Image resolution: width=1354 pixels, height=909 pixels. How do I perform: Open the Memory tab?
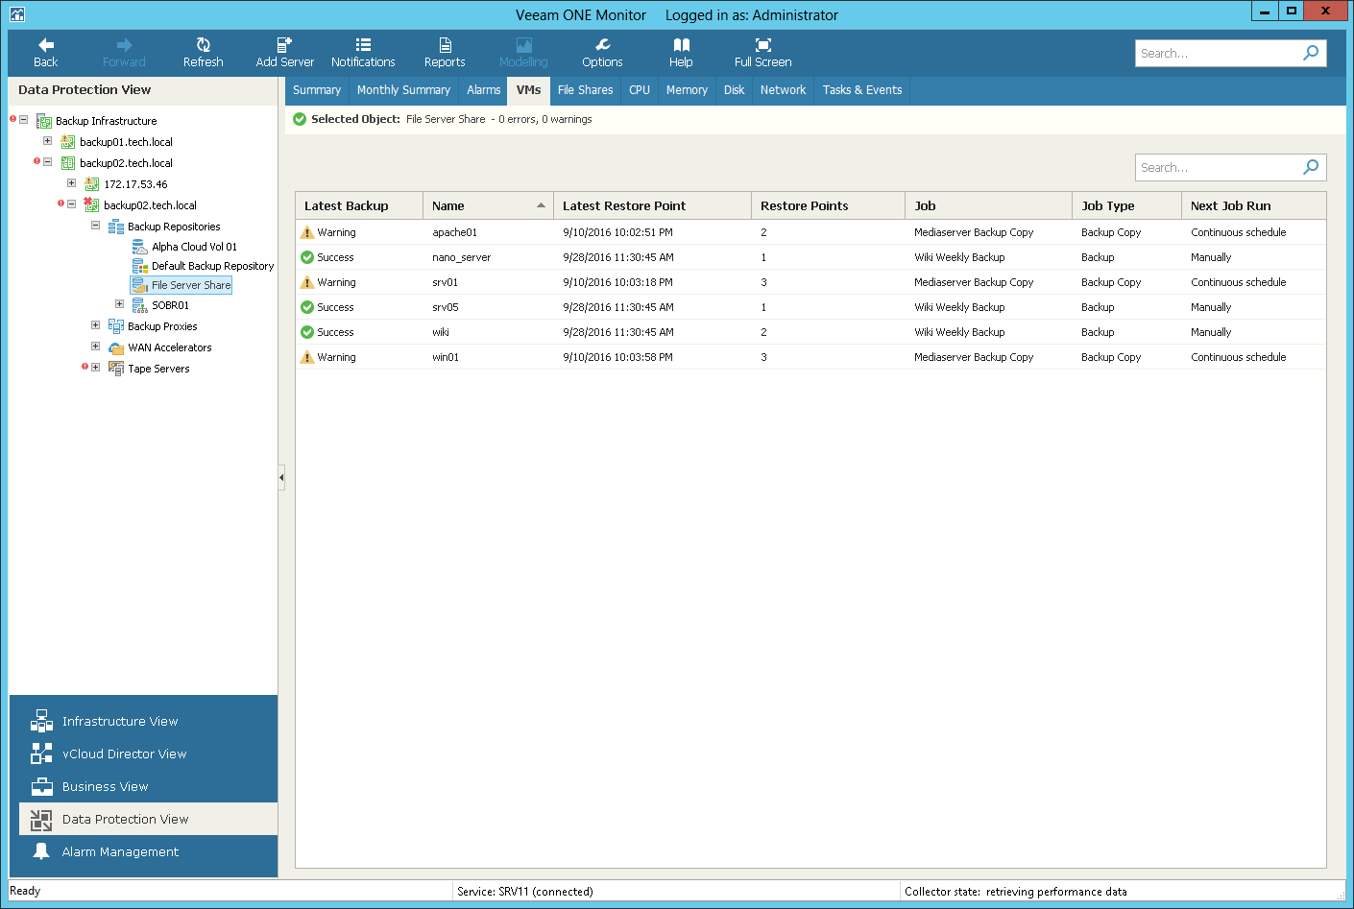pyautogui.click(x=687, y=90)
